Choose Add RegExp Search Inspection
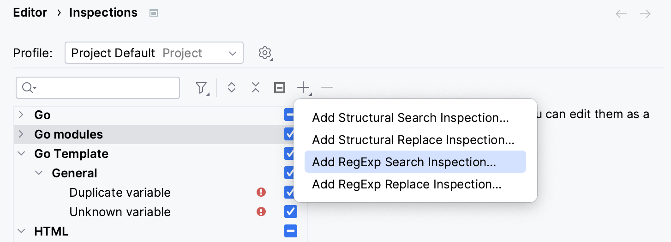Viewport: 671px width, 242px height. point(404,162)
